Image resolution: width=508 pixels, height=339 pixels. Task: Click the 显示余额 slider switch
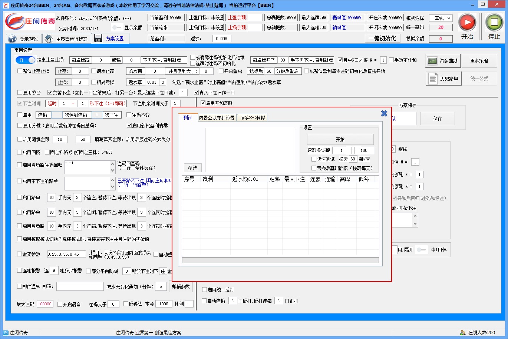(x=117, y=27)
